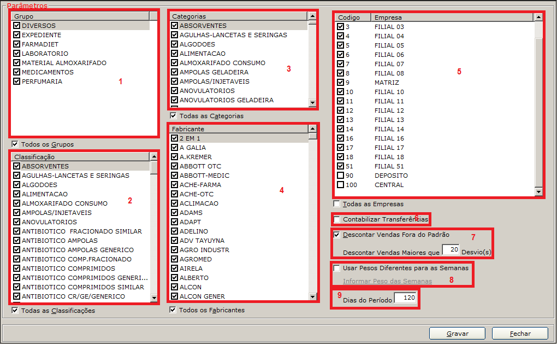Uncheck Todos os Grupos checkbox
This screenshot has height=344, width=557.
click(x=15, y=144)
